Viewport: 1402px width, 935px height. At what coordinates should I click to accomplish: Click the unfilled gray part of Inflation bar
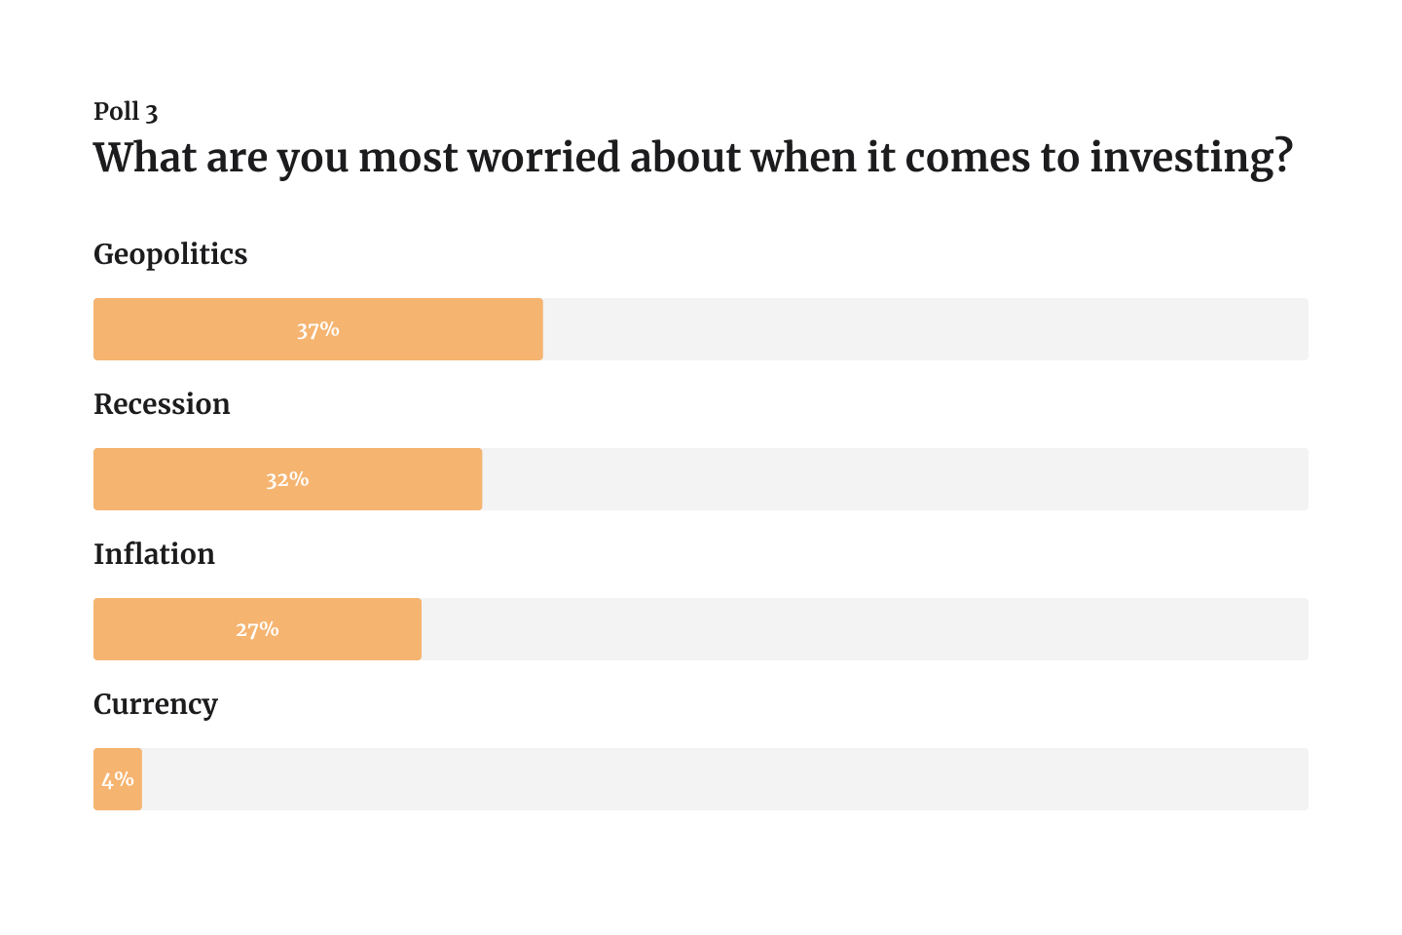pyautogui.click(x=865, y=629)
